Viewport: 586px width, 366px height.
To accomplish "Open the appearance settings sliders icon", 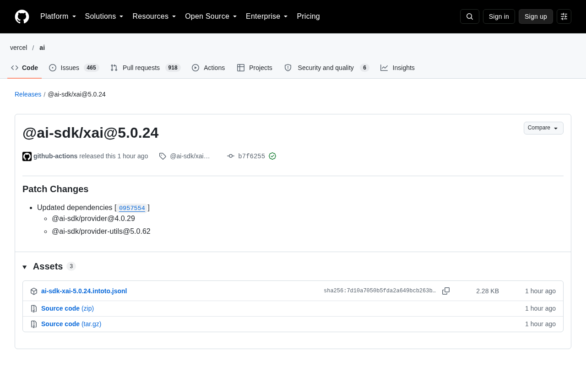I will (x=564, y=16).
